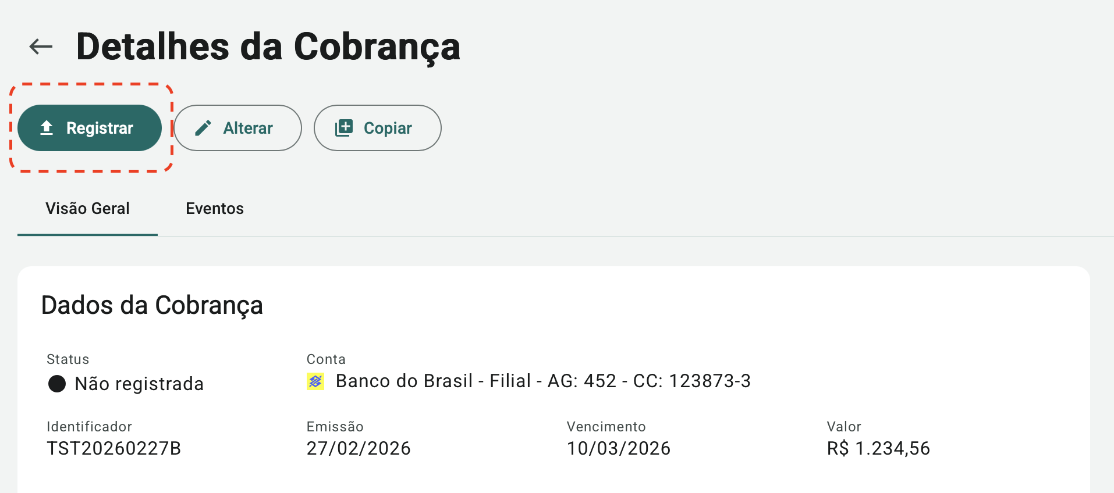The width and height of the screenshot is (1114, 493).
Task: Click the Emissão date 27/02/2026
Action: click(359, 448)
